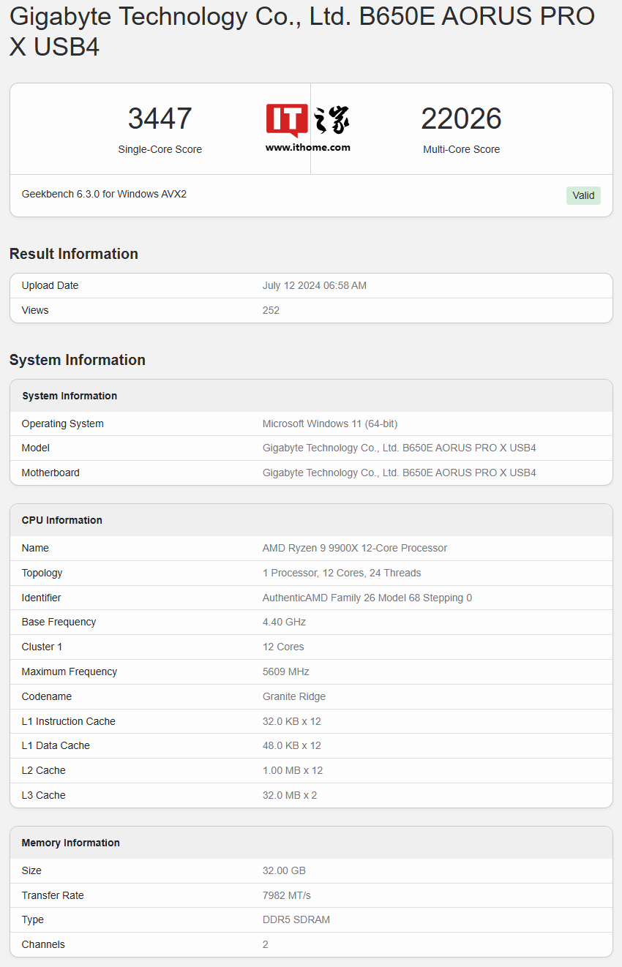Viewport: 622px width, 967px height.
Task: Select the Valid status badge
Action: [583, 195]
